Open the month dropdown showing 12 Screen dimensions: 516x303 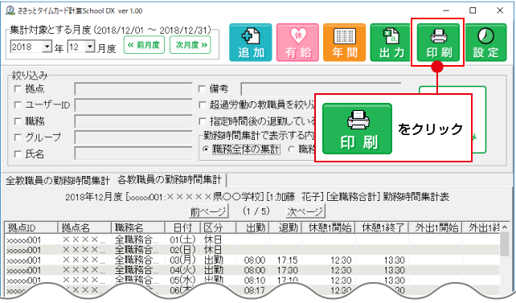click(x=90, y=47)
